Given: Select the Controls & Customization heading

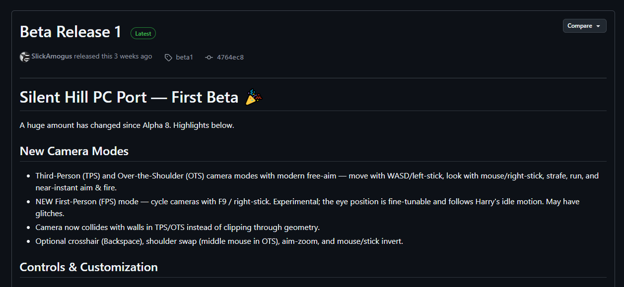Looking at the screenshot, I should coord(88,267).
